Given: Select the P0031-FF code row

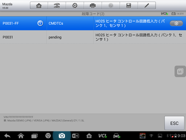Looking at the screenshot, I should (93, 23).
